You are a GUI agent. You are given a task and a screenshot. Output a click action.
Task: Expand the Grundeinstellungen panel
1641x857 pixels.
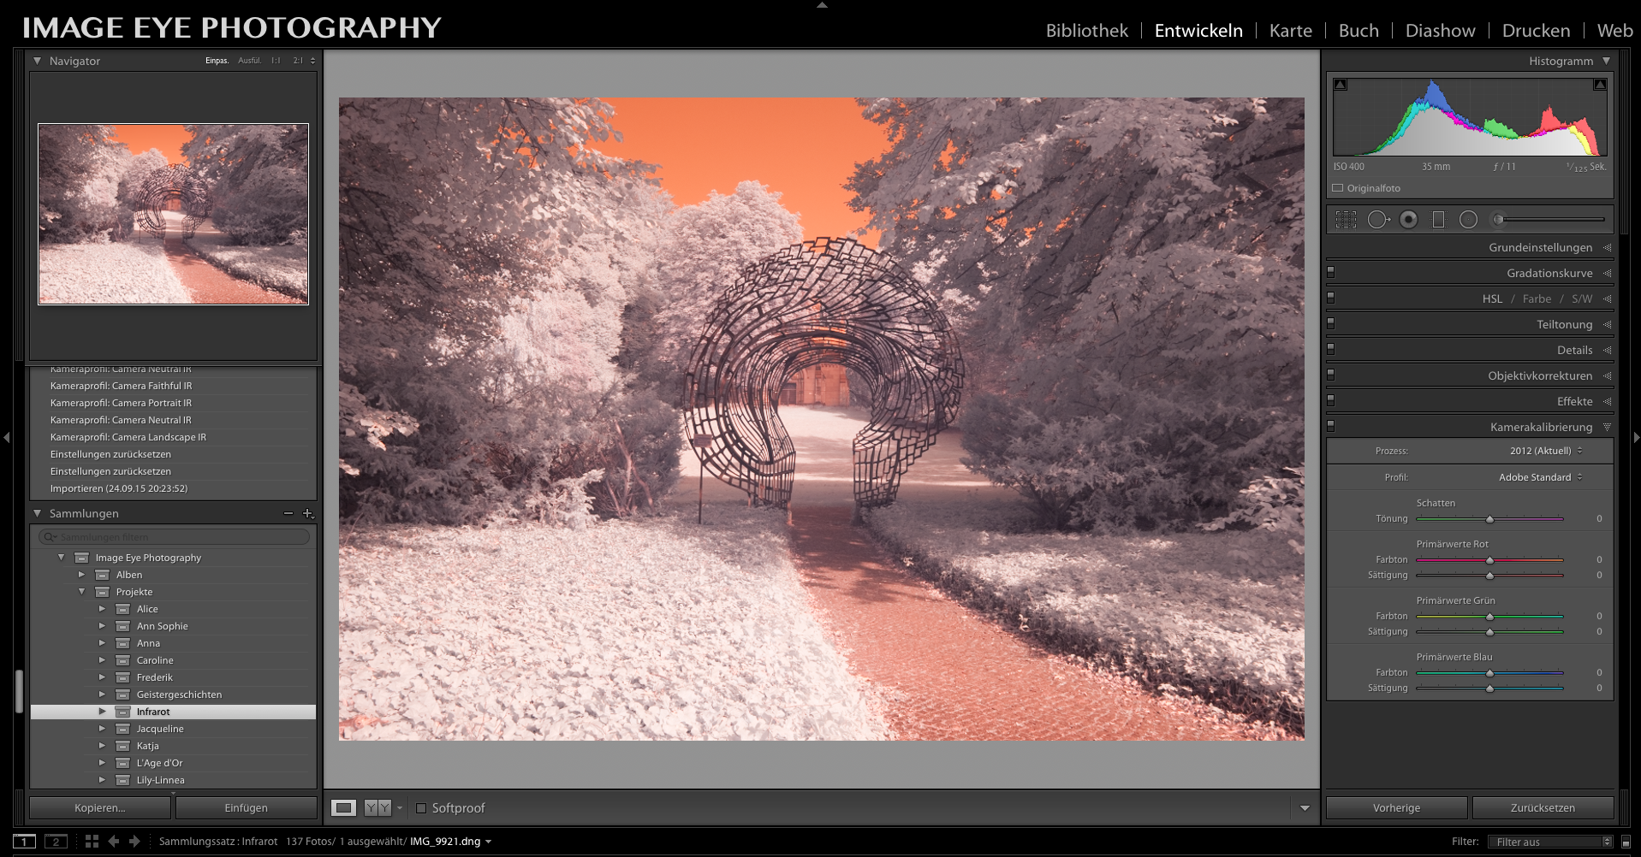point(1607,247)
